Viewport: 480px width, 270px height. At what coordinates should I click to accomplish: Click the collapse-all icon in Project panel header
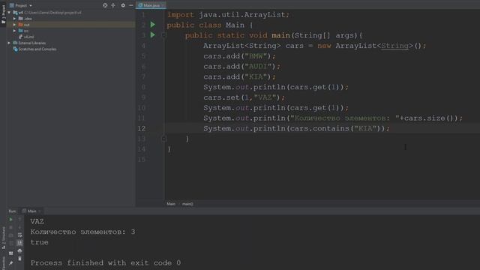[113, 5]
